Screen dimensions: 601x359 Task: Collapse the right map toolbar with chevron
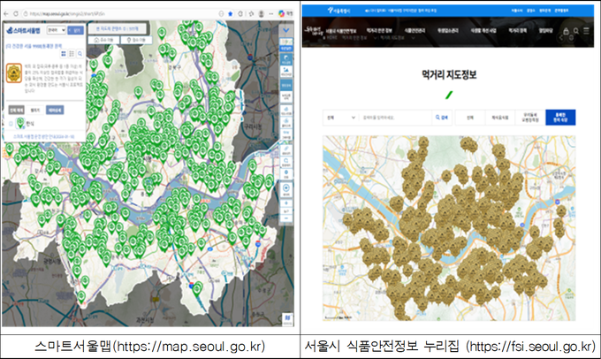[x=288, y=28]
